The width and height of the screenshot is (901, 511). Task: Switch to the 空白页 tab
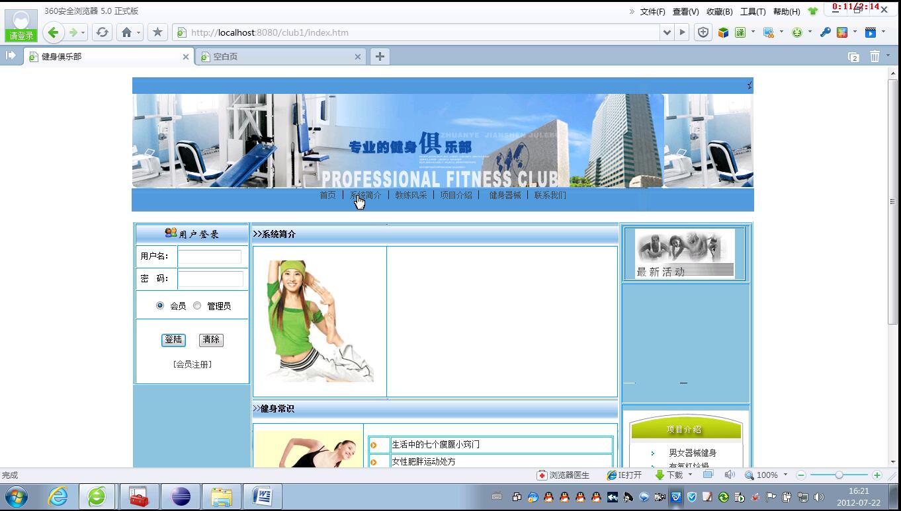[x=282, y=57]
